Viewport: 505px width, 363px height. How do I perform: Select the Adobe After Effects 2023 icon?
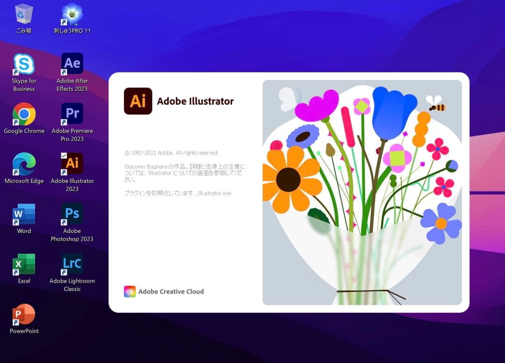[x=72, y=64]
